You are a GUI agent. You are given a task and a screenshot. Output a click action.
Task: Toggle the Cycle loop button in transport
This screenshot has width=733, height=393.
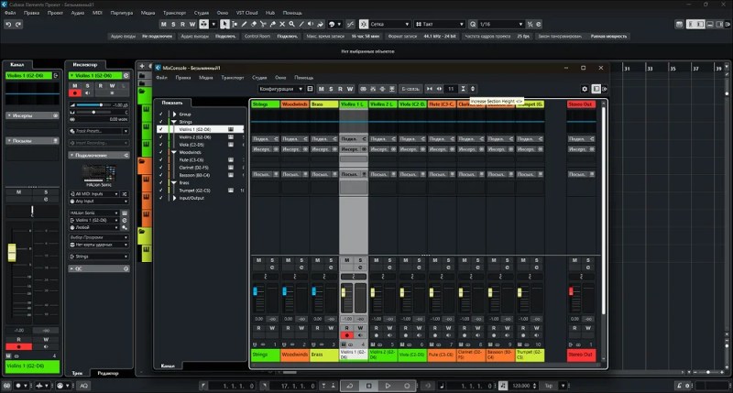coord(350,386)
